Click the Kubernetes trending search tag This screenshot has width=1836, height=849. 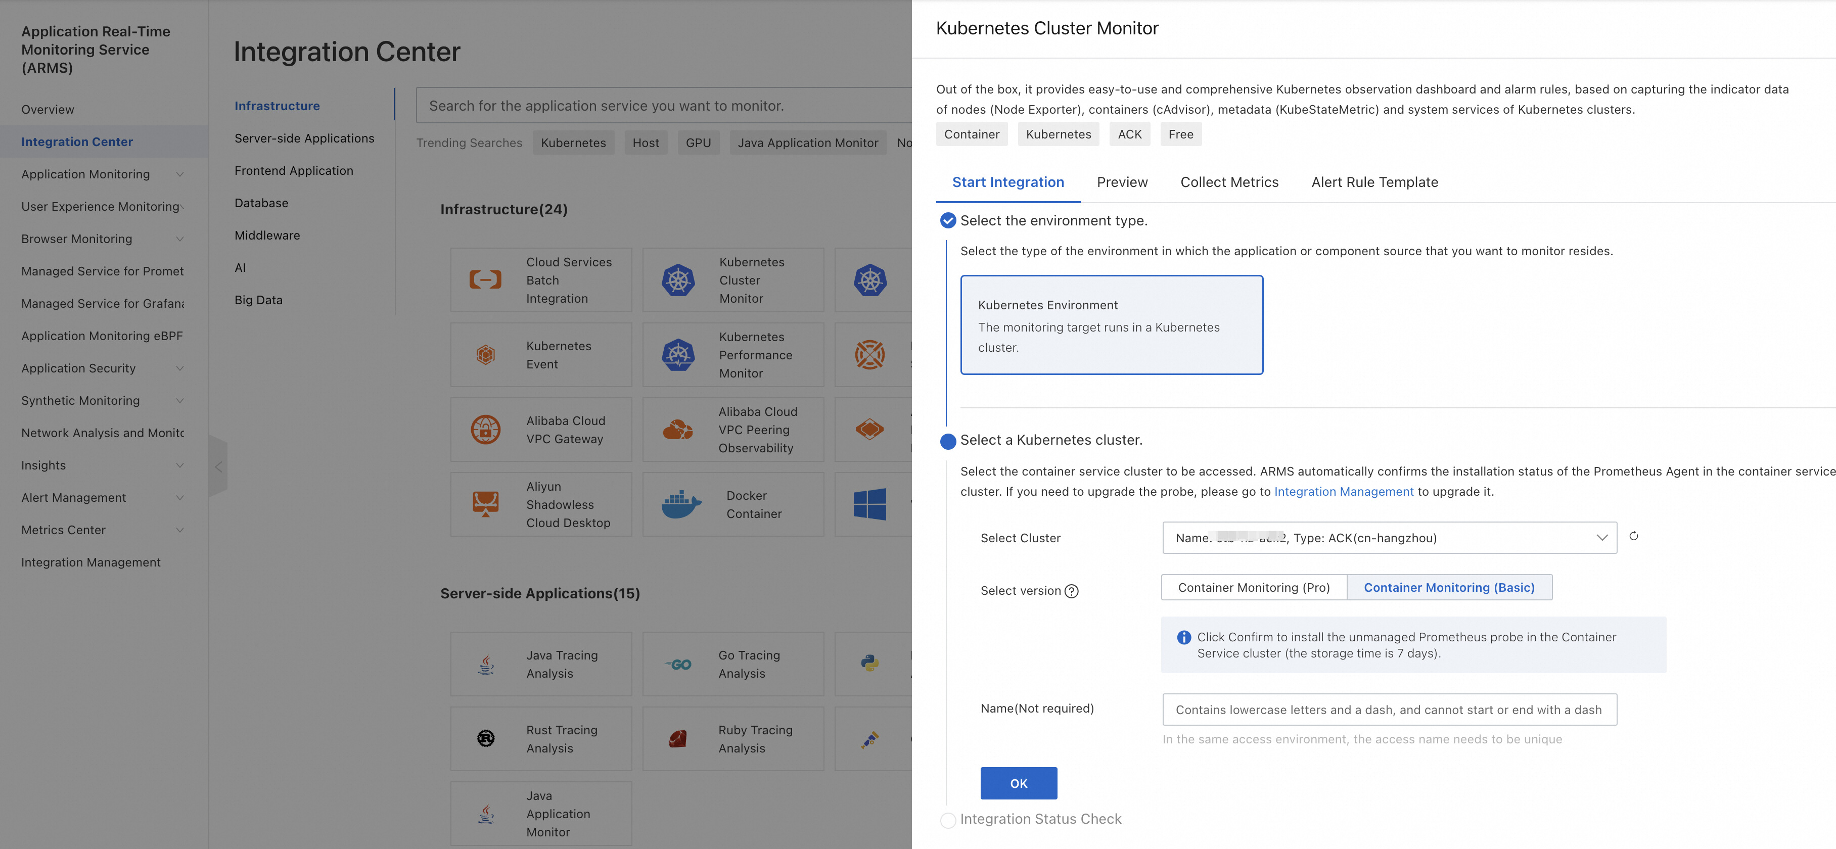tap(573, 143)
